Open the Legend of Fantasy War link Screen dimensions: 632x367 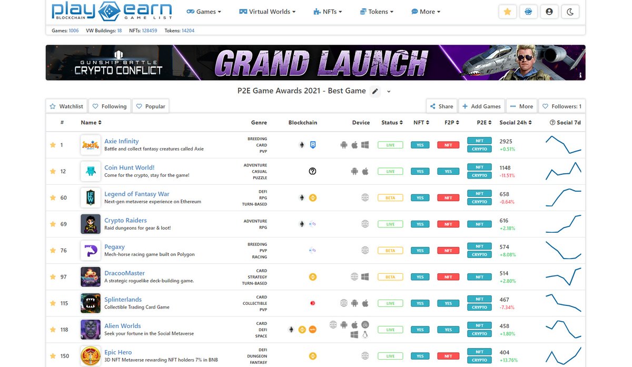point(137,194)
